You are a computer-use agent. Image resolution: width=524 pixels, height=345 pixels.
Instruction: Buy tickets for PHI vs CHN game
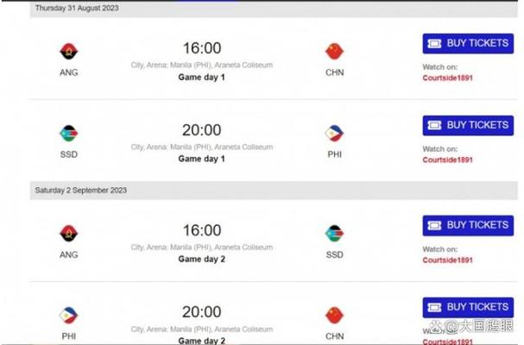tap(468, 307)
